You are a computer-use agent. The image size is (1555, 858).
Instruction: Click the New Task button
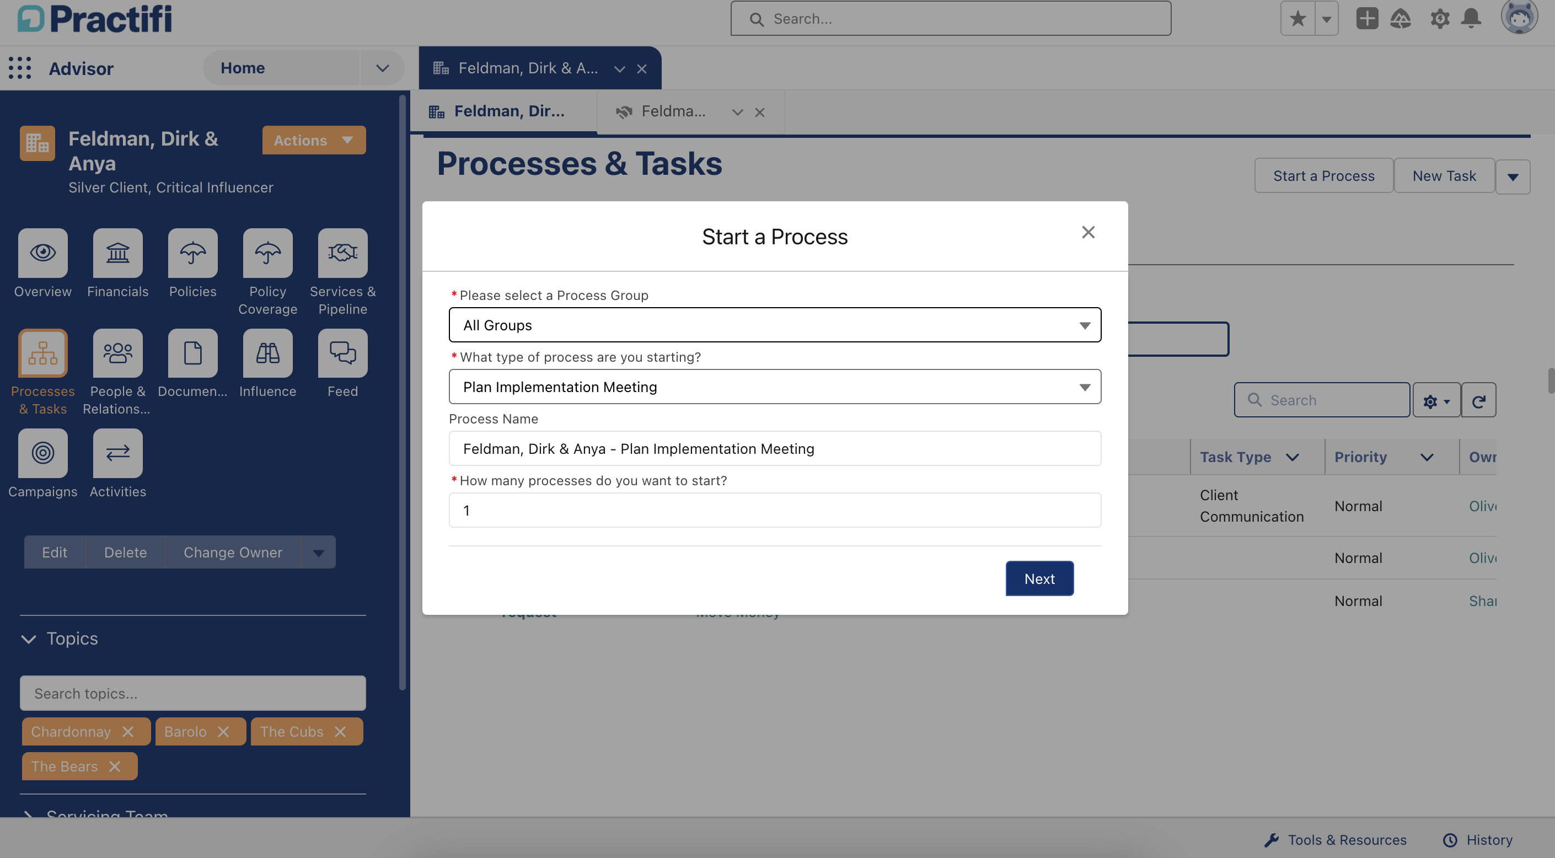pyautogui.click(x=1444, y=176)
